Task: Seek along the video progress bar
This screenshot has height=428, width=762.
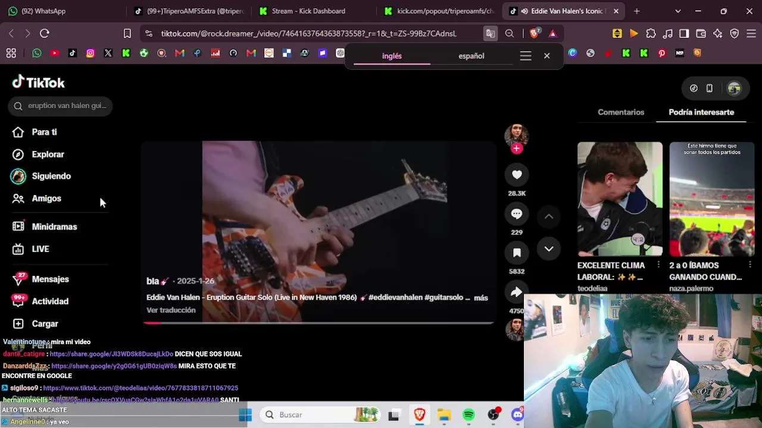Action: (x=318, y=323)
